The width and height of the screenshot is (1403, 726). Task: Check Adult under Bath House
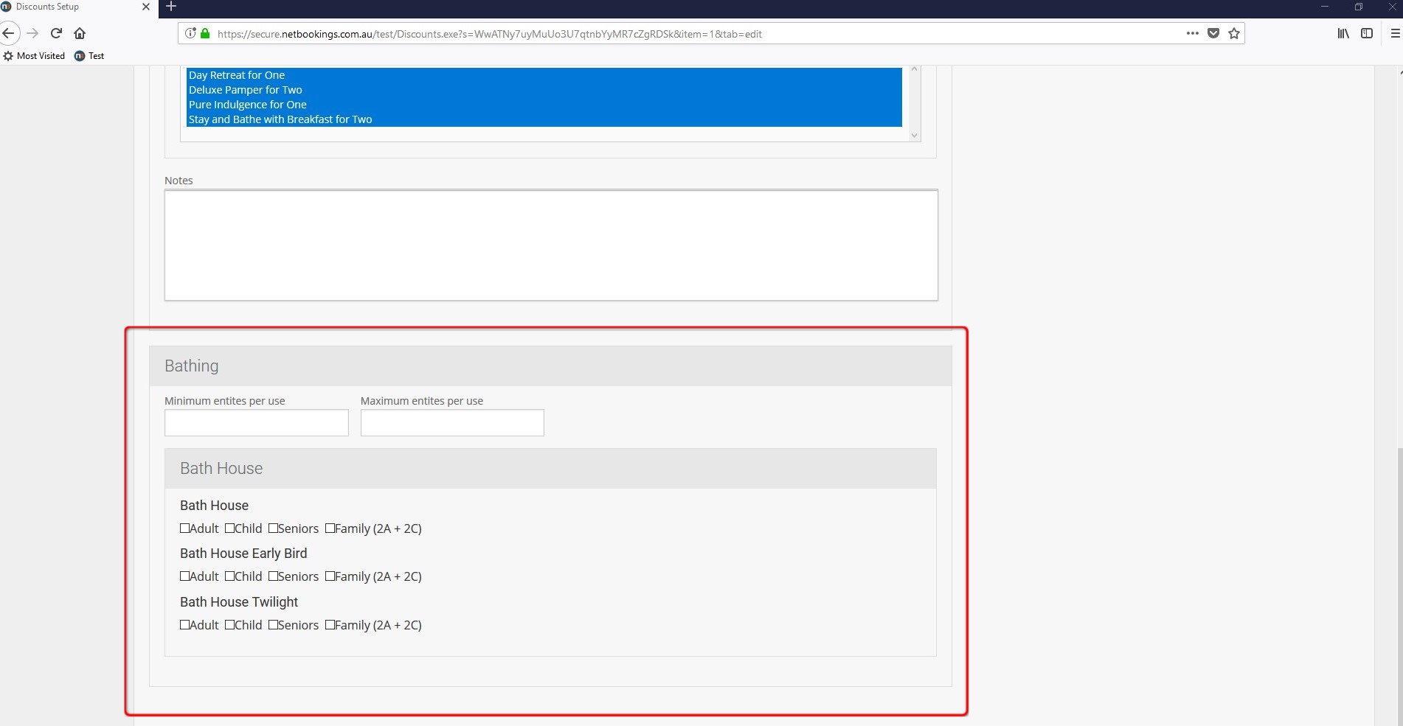click(x=185, y=528)
